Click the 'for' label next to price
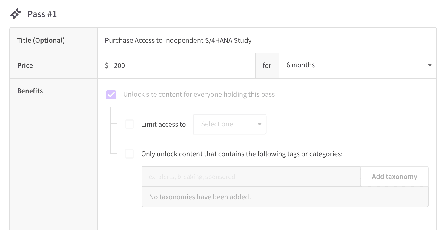Viewport: 444px width, 230px height. point(267,65)
